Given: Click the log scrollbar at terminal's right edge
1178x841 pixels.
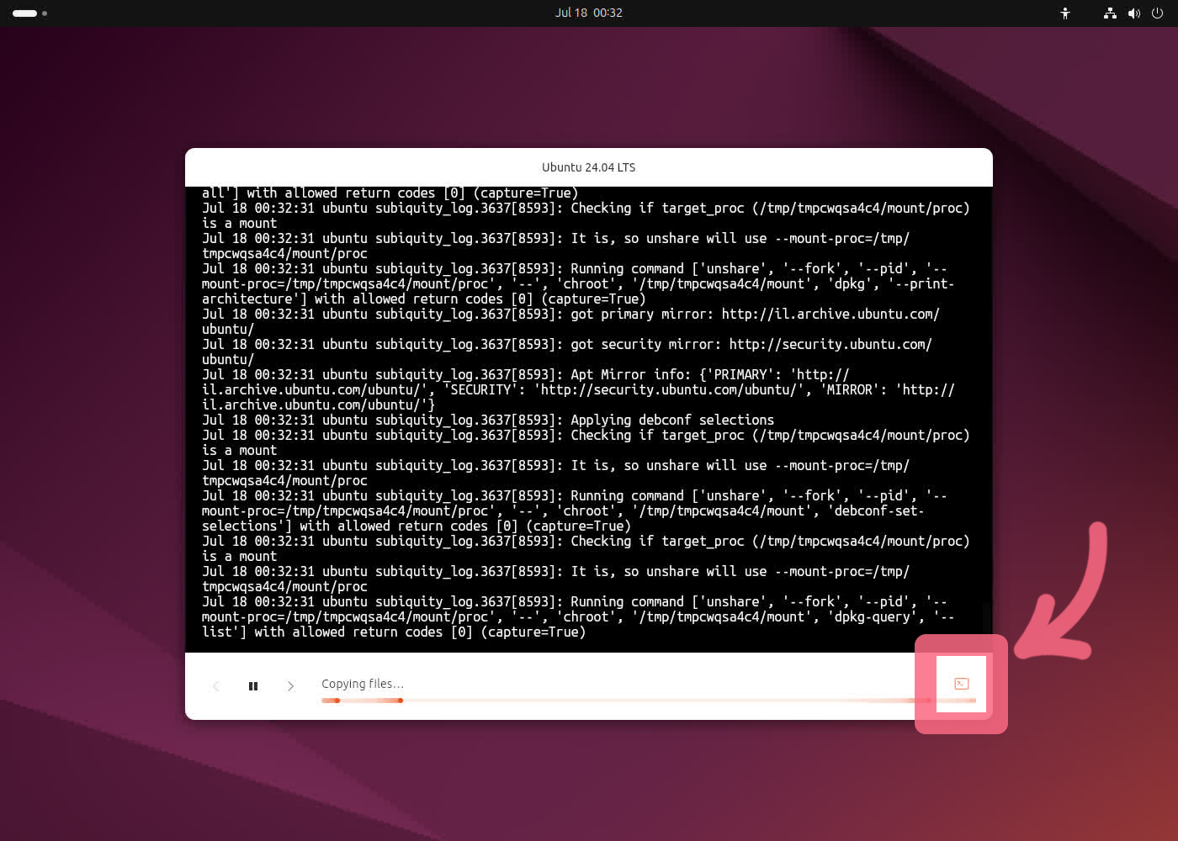Looking at the screenshot, I should click(983, 622).
